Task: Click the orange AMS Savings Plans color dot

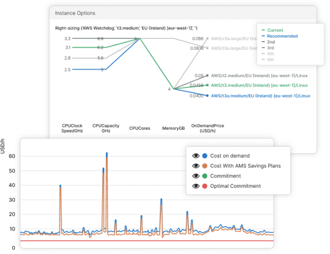Action: click(204, 166)
